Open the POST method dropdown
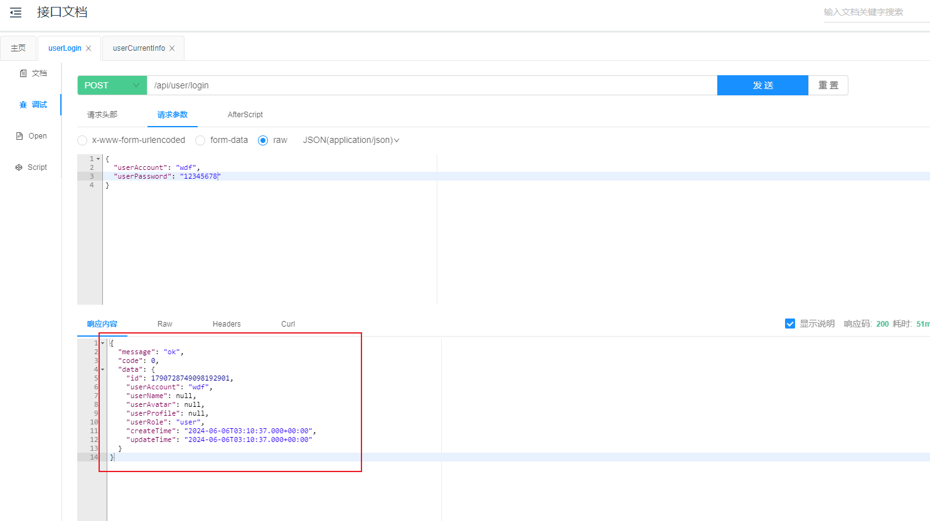 point(112,85)
